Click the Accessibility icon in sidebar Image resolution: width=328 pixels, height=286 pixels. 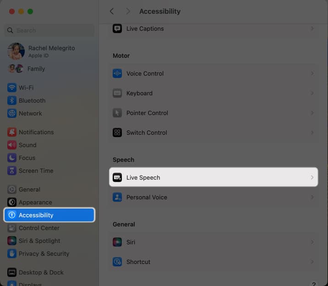tap(12, 215)
